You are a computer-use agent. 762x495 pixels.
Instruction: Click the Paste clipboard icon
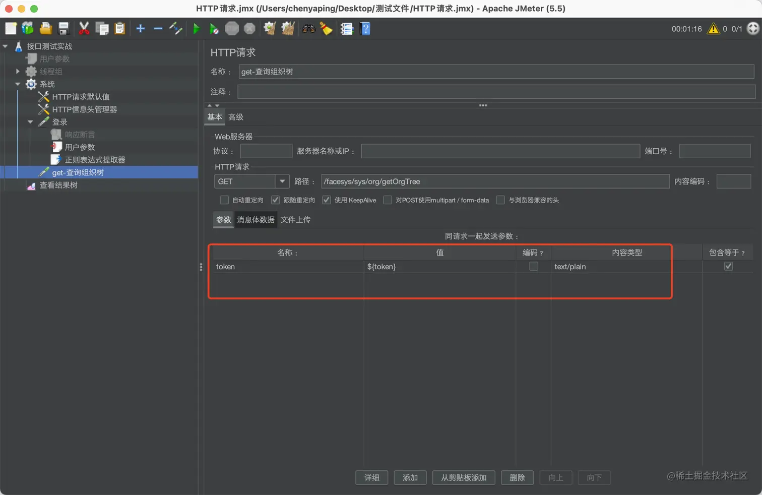pyautogui.click(x=120, y=29)
